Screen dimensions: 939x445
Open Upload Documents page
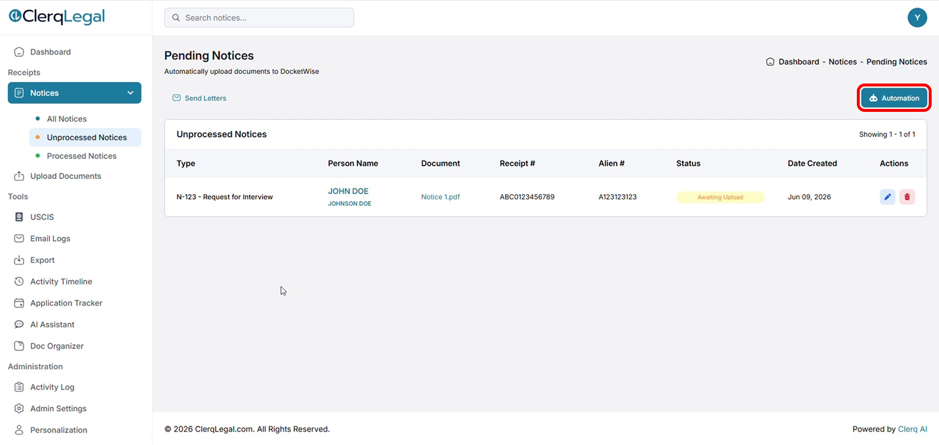pos(66,176)
